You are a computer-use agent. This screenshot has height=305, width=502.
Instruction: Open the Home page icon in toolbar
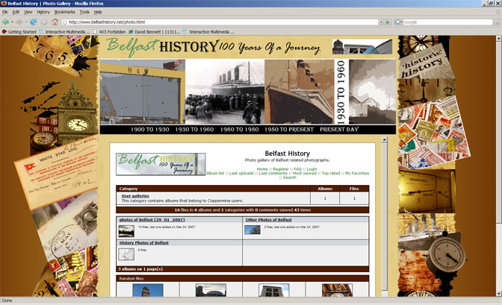coord(55,22)
